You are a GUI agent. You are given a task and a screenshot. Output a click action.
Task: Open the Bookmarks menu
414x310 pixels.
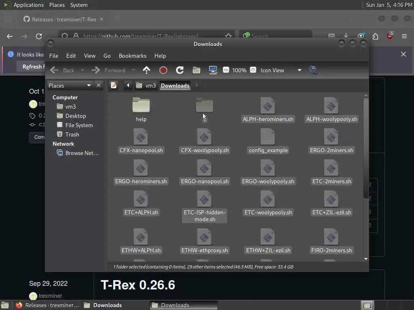pos(133,56)
